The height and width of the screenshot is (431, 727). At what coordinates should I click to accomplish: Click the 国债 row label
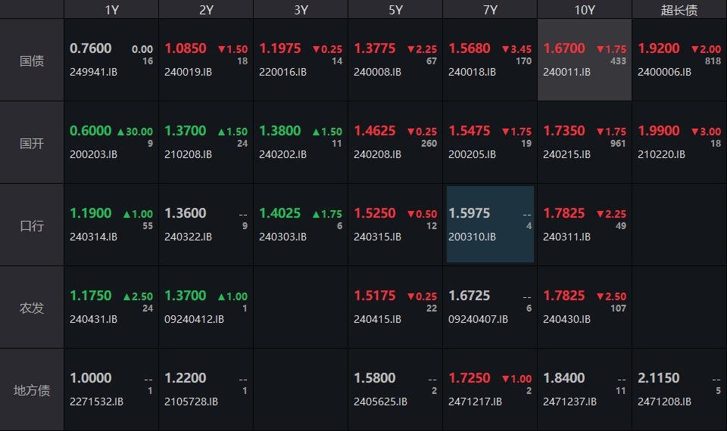(x=32, y=60)
